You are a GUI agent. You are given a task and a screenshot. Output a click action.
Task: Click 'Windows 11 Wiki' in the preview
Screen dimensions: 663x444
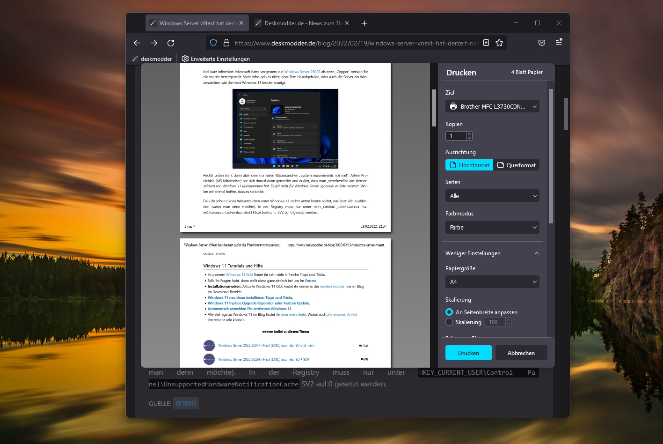click(240, 274)
